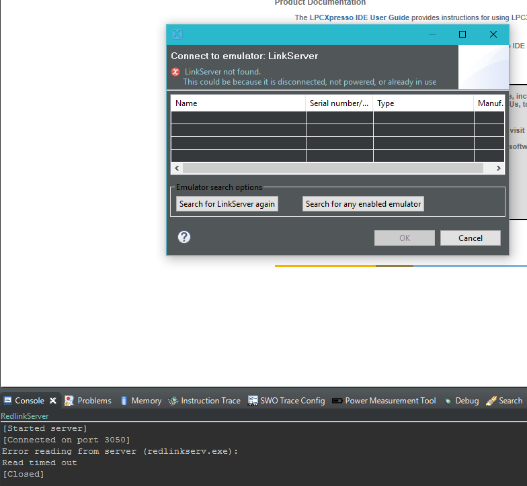Click the Search tab flashlight icon
The width and height of the screenshot is (527, 486).
point(491,400)
